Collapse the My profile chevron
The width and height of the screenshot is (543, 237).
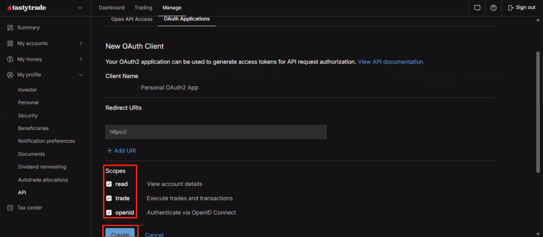click(81, 75)
